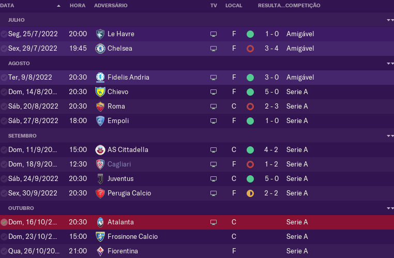
Task: Toggle the checkmark beside Juventus fixture
Action: pos(4,178)
